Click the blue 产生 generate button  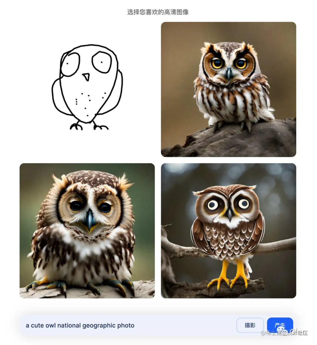click(280, 325)
